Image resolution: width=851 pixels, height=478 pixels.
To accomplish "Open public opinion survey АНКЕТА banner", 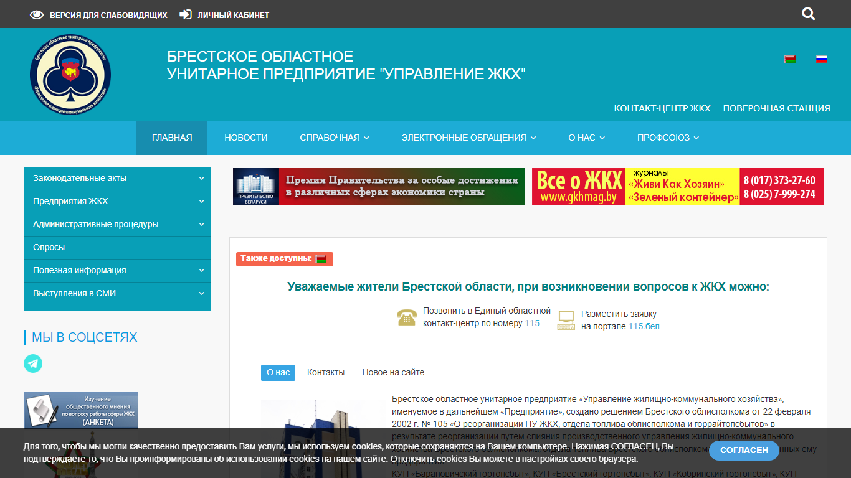I will point(81,410).
